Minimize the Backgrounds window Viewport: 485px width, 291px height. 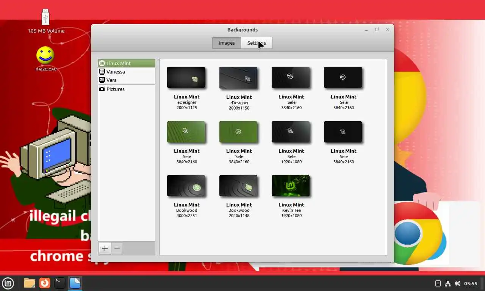[366, 30]
